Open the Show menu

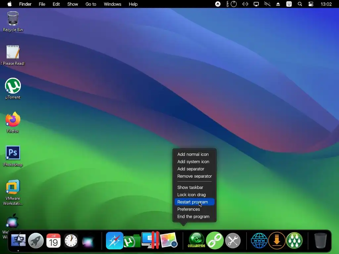click(73, 4)
